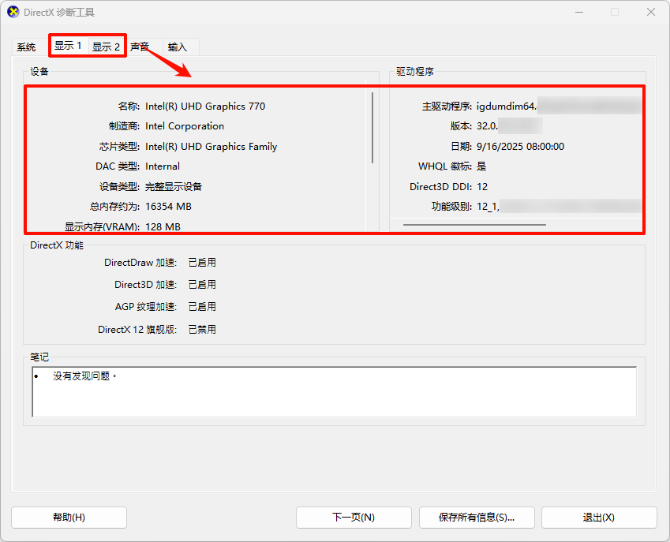Viewport: 670px width, 542px height.
Task: Click the WHQL 徽标 value 是
Action: (481, 166)
